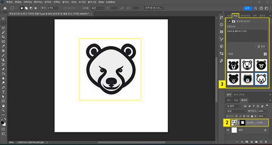Image resolution: width=272 pixels, height=145 pixels.
Task: Switch to the Channels tab
Action: coord(236,100)
